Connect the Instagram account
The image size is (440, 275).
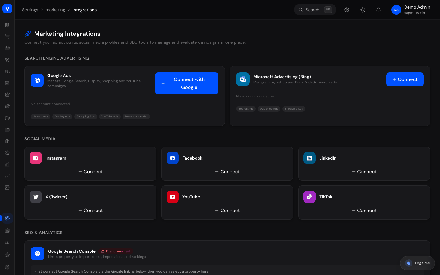[90, 172]
